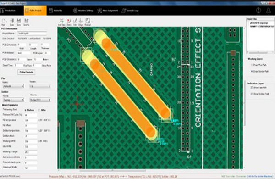Click the Delete tool with the red X
275x179 pixels.
(69, 21)
